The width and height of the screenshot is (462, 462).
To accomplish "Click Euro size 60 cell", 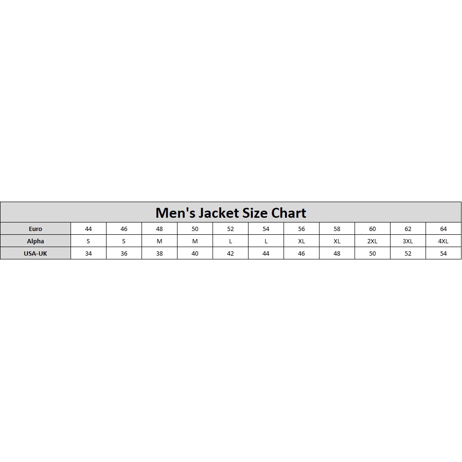I will point(373,229).
